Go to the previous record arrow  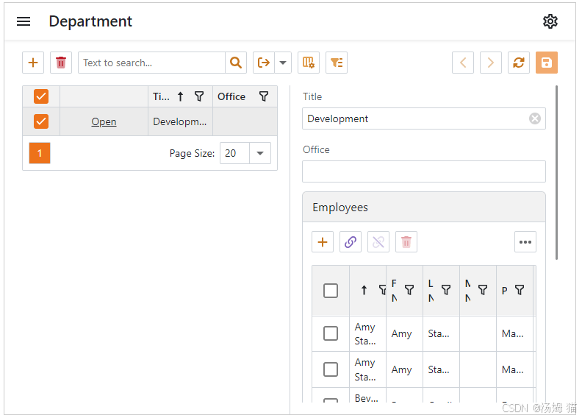click(463, 63)
